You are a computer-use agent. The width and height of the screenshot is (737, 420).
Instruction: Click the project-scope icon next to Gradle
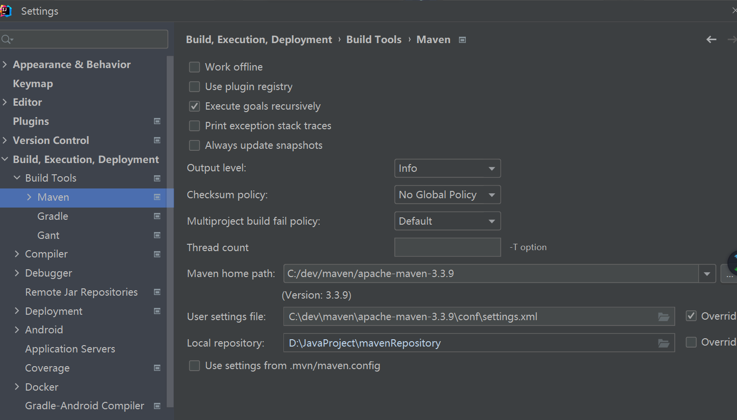[157, 216]
